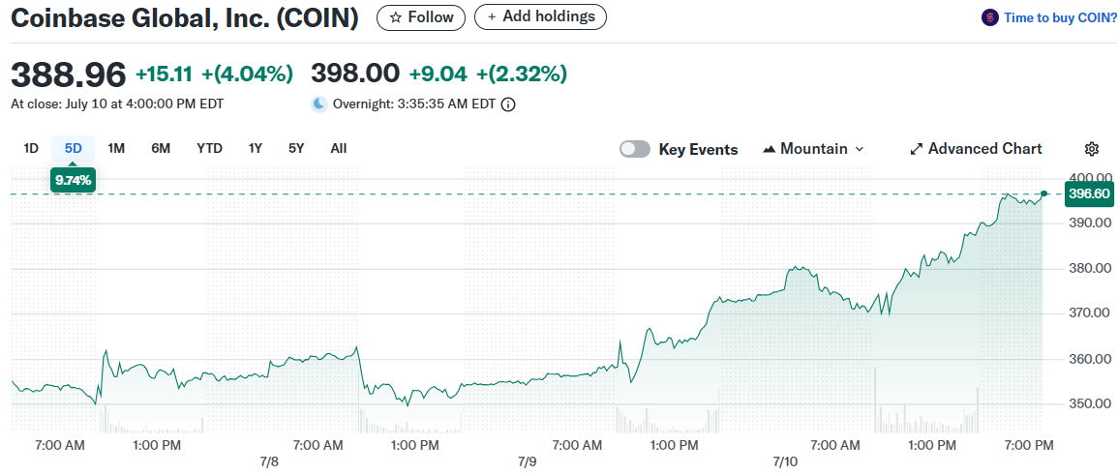Select the 1D range tab
The height and width of the screenshot is (476, 1118).
coord(31,148)
